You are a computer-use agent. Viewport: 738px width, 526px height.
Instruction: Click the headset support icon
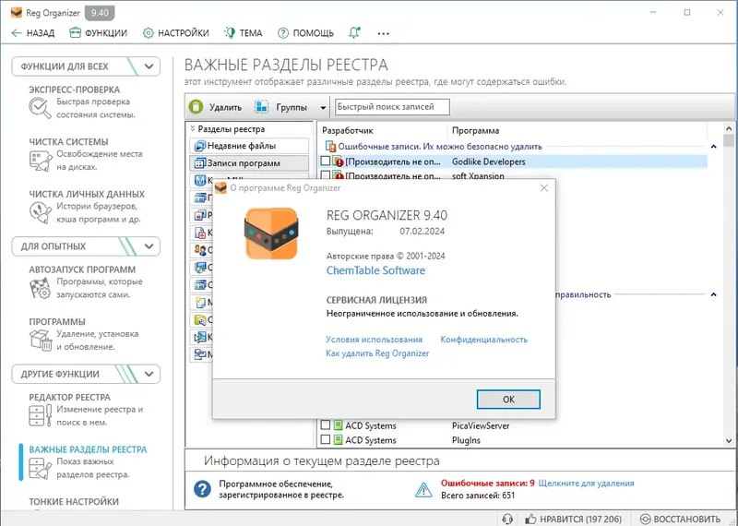(507, 519)
